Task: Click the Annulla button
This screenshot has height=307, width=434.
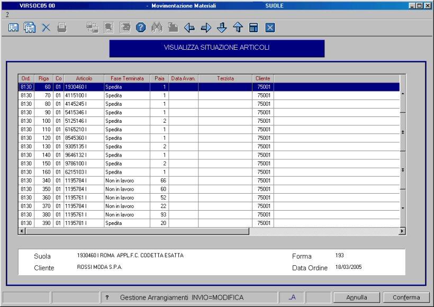Action: point(357,297)
